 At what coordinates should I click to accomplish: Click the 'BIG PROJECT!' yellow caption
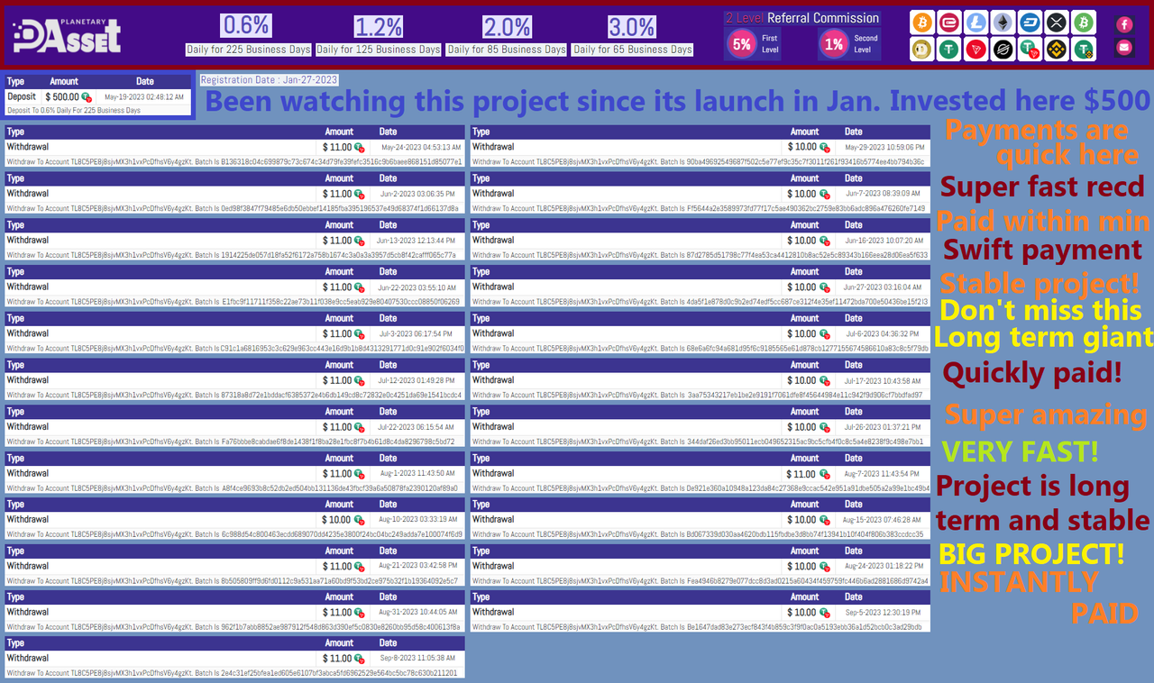click(1032, 553)
